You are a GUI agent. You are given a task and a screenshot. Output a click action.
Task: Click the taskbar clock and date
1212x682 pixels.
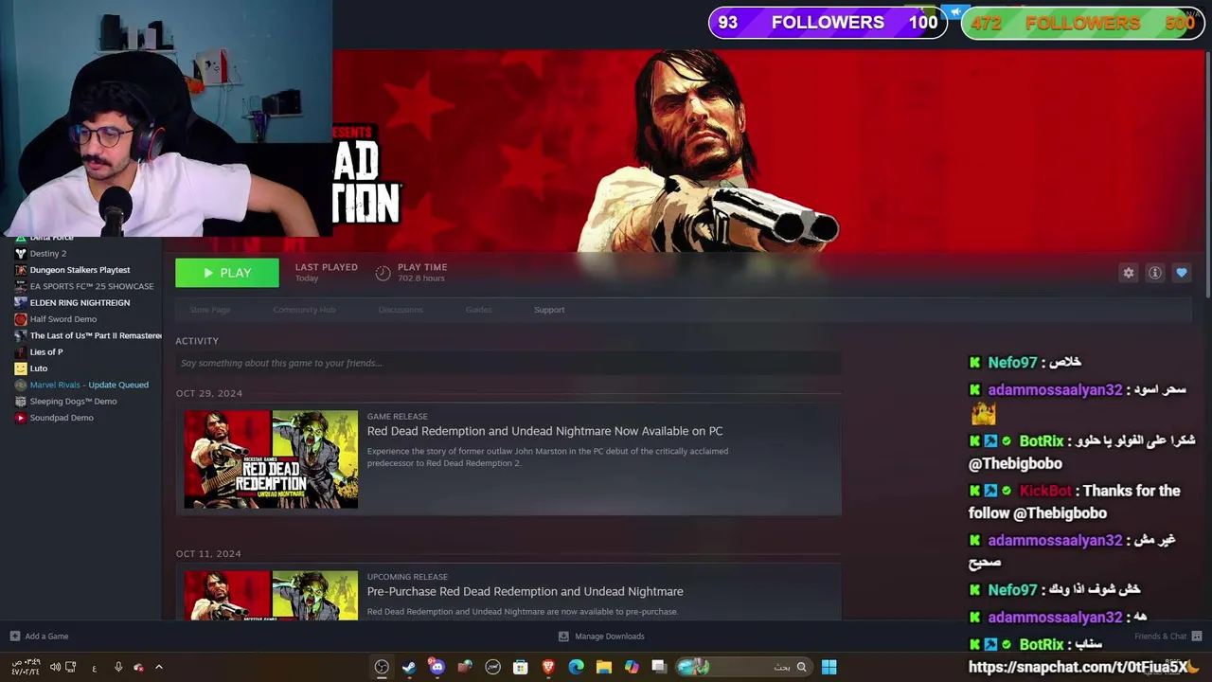tap(27, 667)
